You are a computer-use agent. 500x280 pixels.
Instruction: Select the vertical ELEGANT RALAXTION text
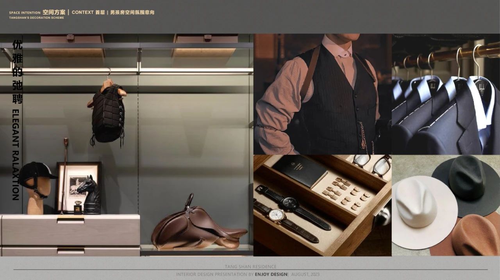[x=16, y=155]
